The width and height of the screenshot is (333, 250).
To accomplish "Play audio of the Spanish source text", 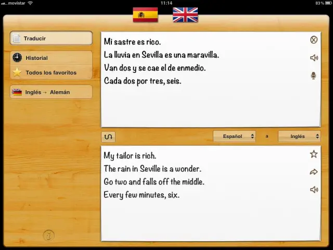I will point(314,58).
